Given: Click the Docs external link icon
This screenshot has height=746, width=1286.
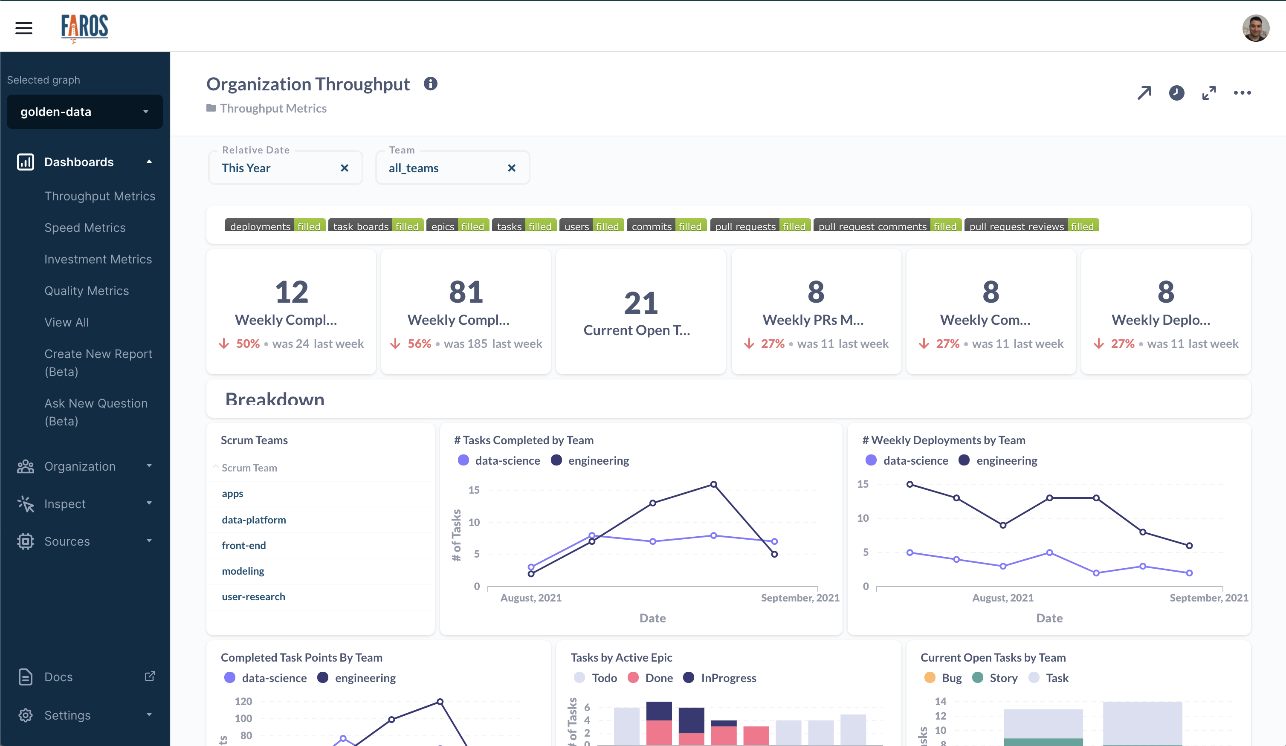Looking at the screenshot, I should pyautogui.click(x=150, y=676).
